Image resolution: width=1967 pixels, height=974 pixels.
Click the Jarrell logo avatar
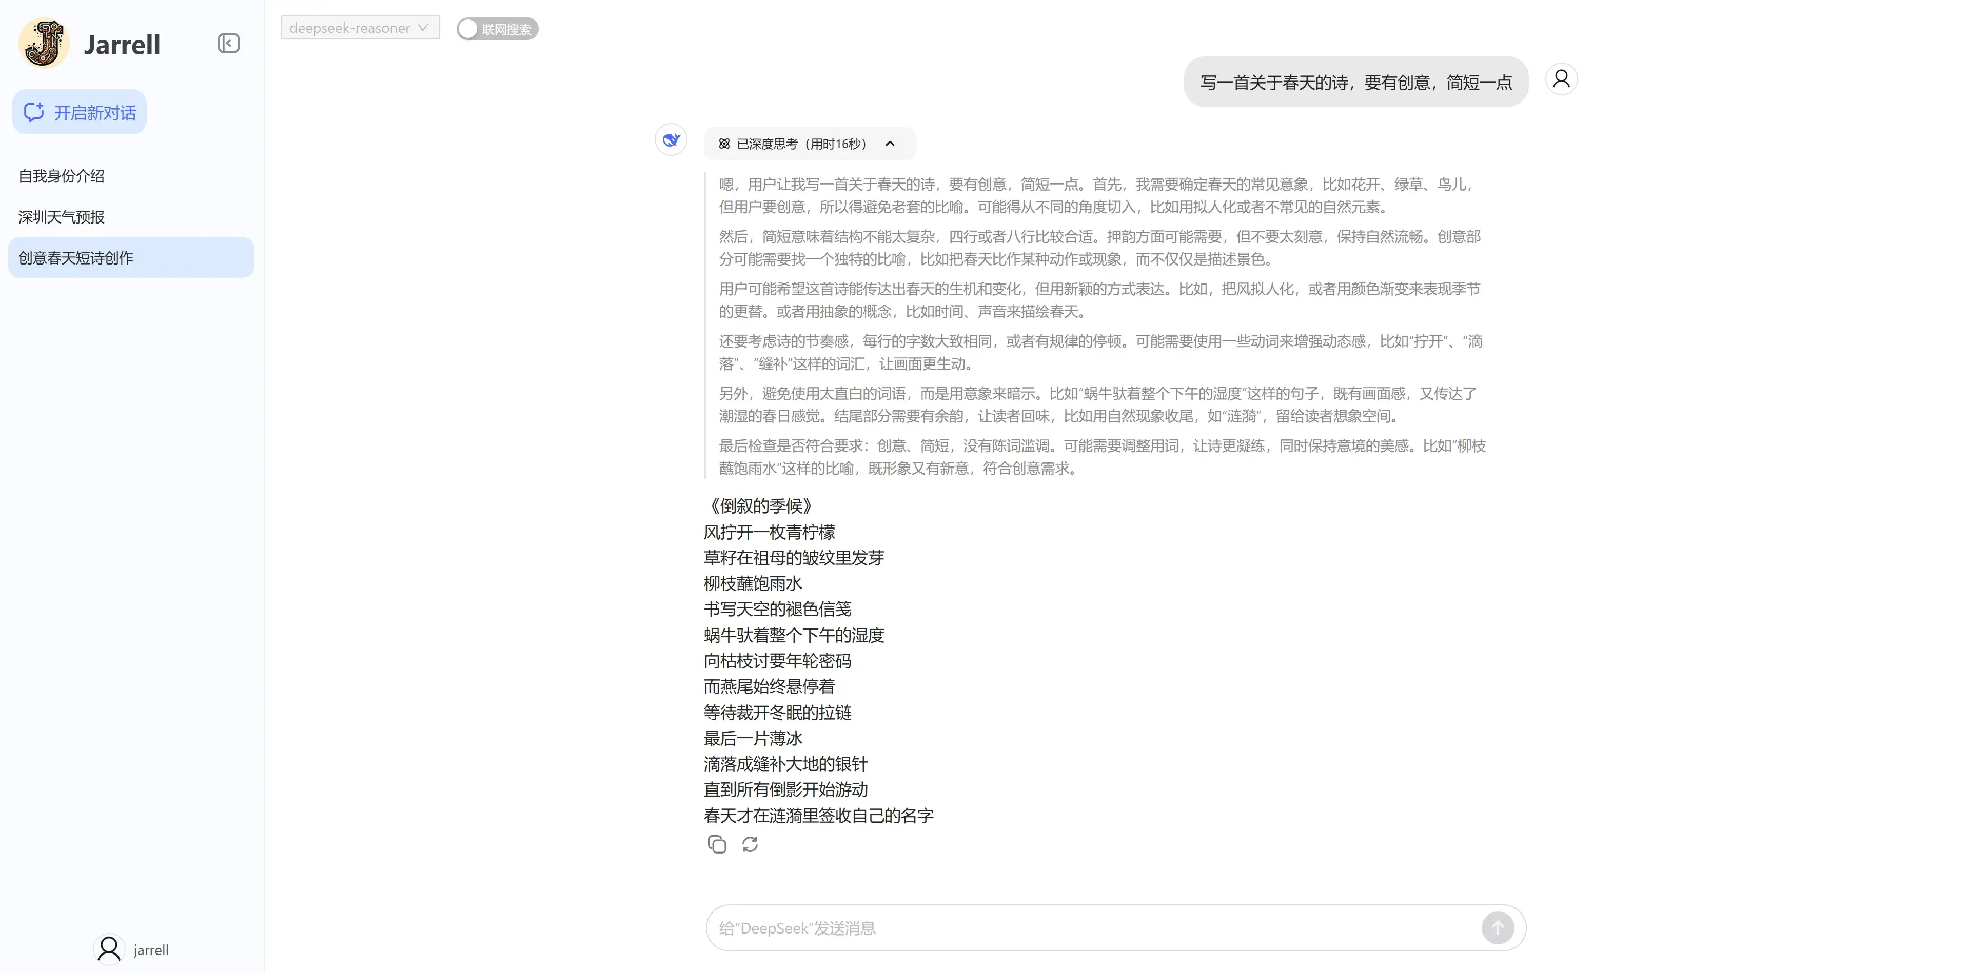[x=44, y=44]
